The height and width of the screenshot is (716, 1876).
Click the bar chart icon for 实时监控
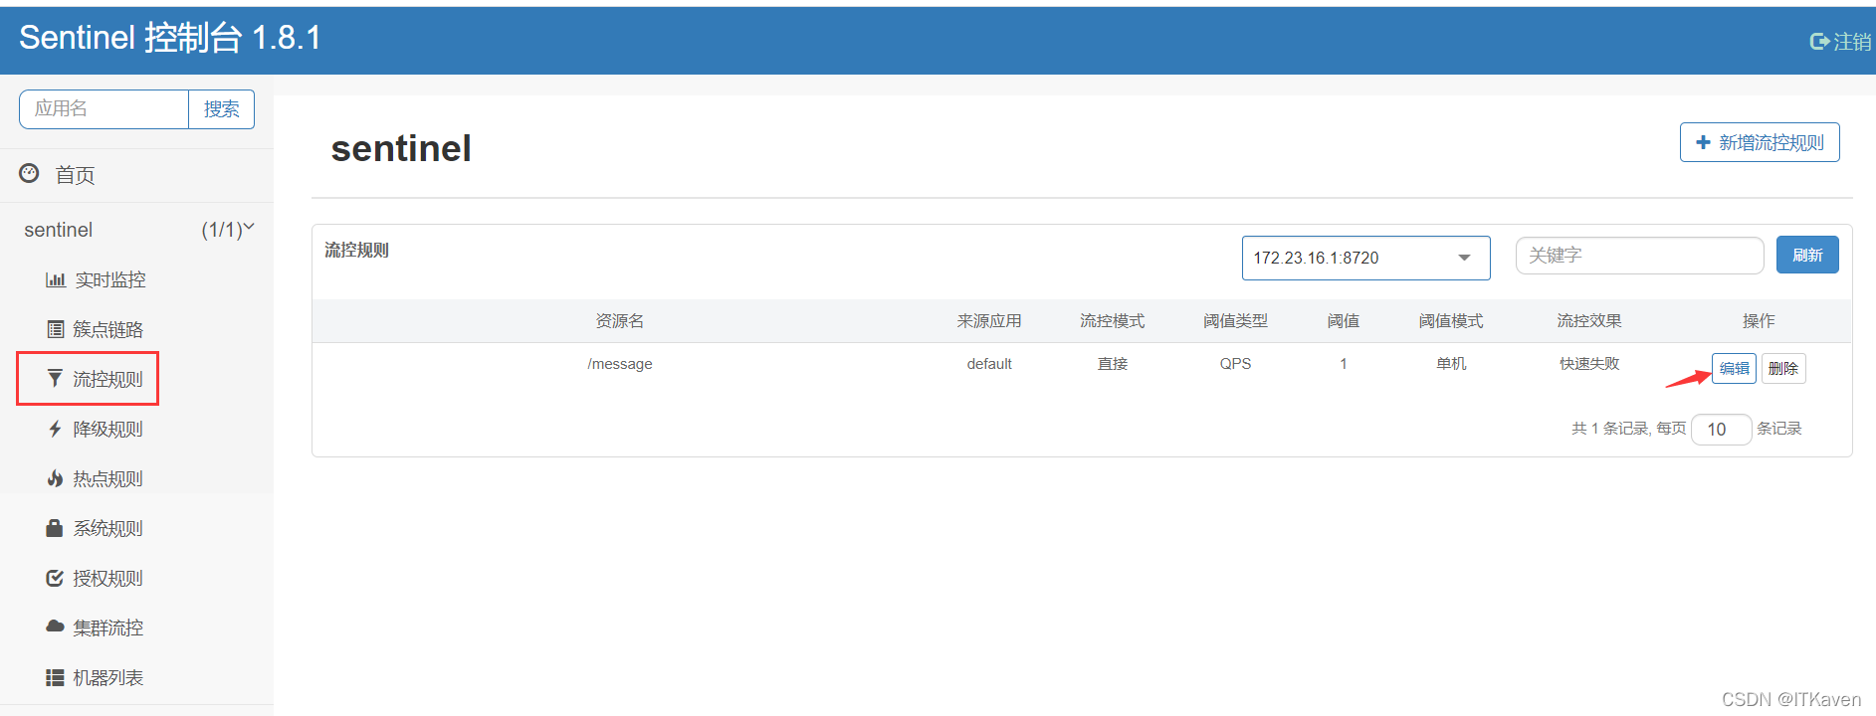(56, 280)
